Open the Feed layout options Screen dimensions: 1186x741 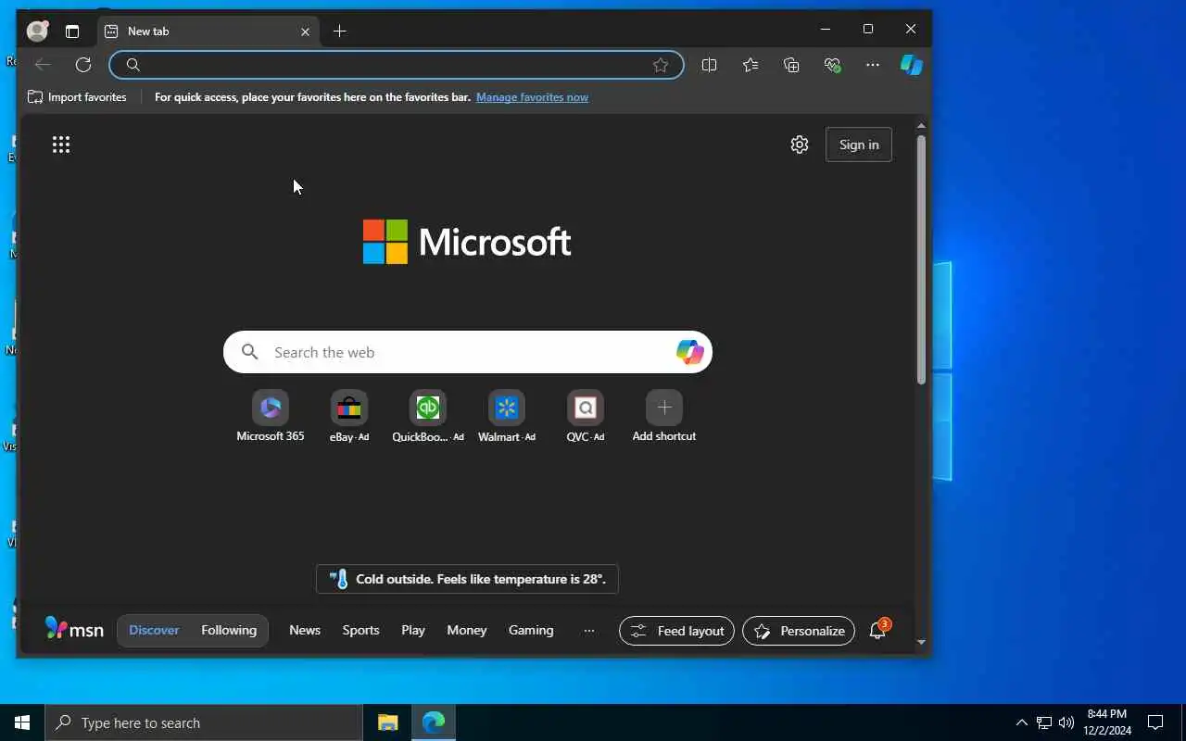[x=676, y=631]
